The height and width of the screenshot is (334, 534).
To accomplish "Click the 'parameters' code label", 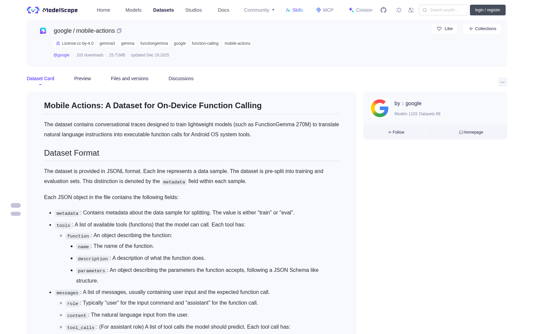I will (x=91, y=271).
